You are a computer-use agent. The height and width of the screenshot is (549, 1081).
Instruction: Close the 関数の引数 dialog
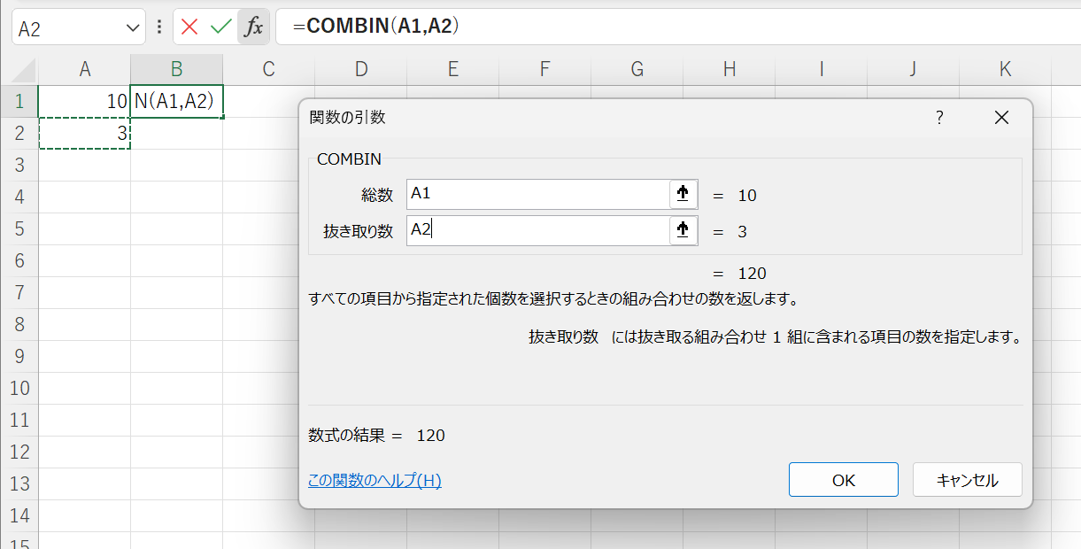[x=1001, y=117]
